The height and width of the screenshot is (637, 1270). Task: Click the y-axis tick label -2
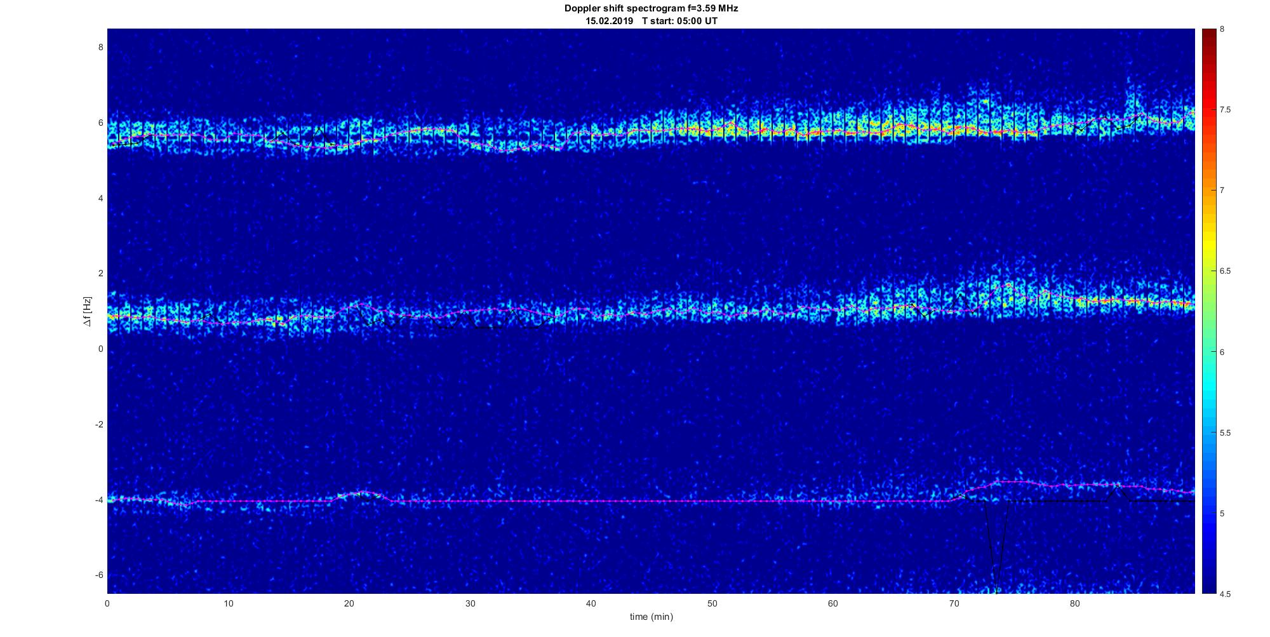99,425
